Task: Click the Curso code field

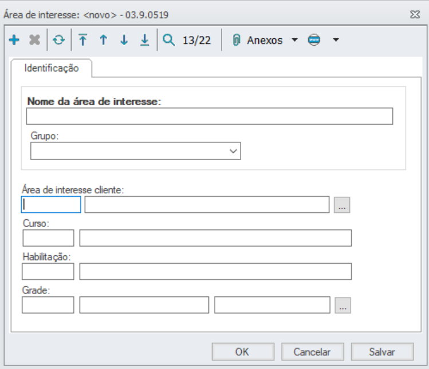Action: 49,238
